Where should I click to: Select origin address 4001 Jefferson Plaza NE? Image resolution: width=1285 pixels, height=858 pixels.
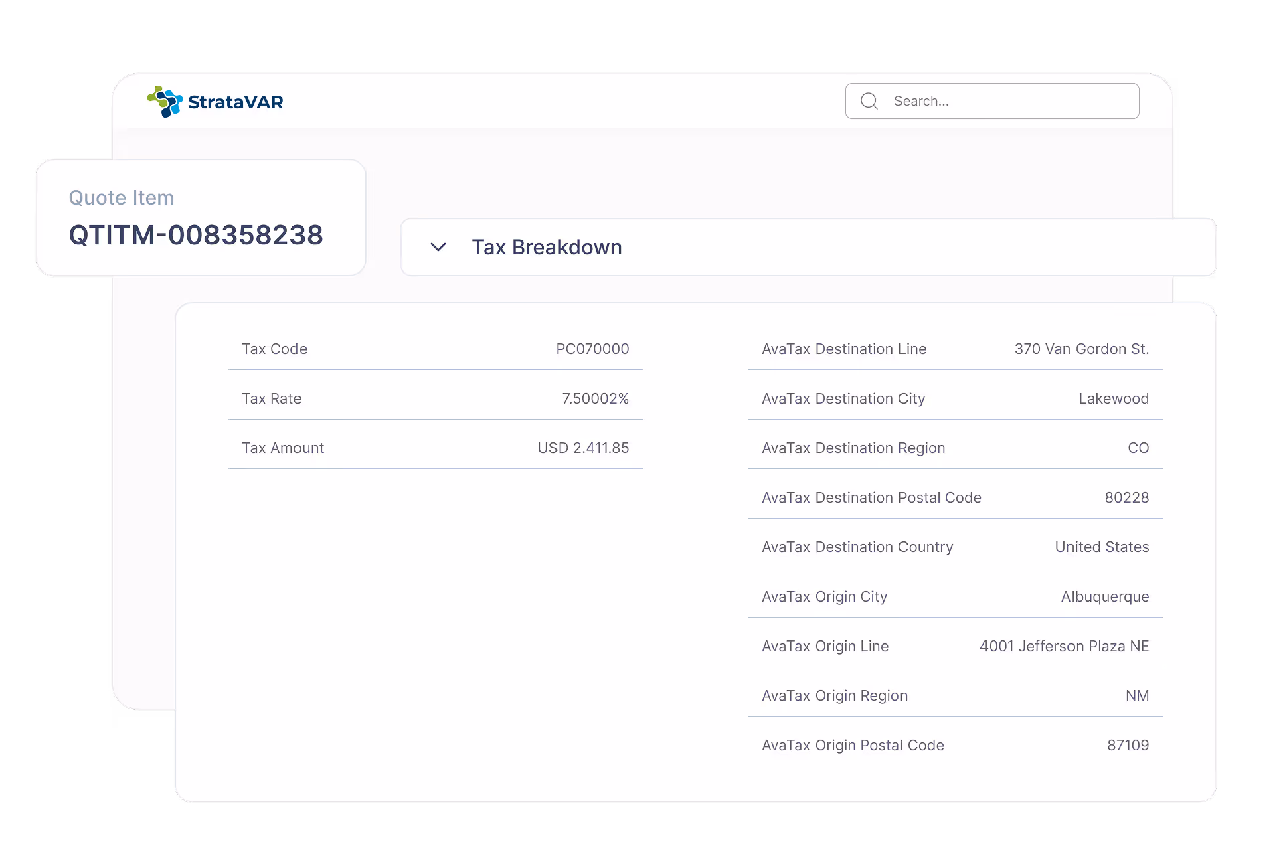pyautogui.click(x=1064, y=646)
